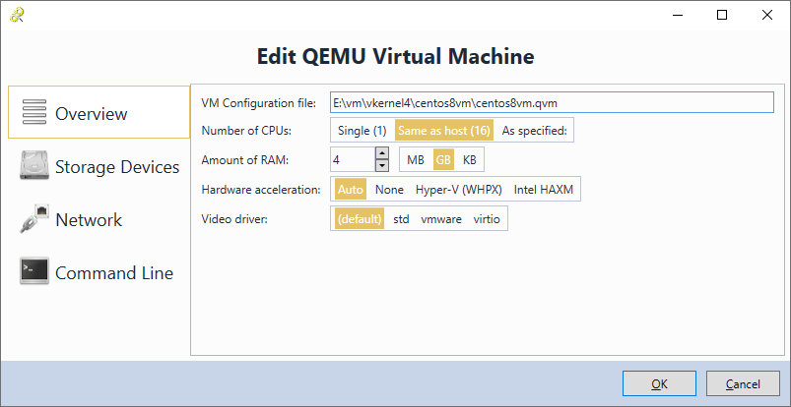Set RAM unit to KB
This screenshot has height=407, width=791.
(470, 160)
